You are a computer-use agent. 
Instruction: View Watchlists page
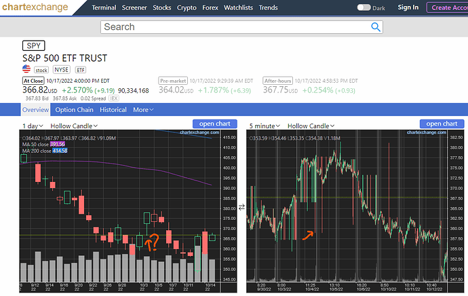238,7
